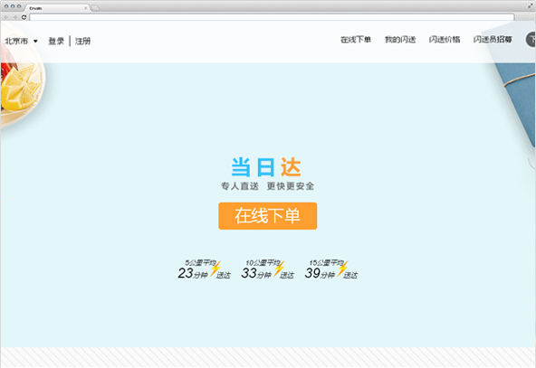Select 闪送员招募 in the top navigation
The image size is (536, 368).
[x=493, y=40]
